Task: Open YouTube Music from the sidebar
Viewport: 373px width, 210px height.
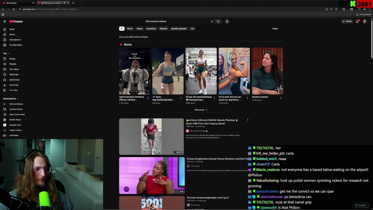Action: pos(15,45)
